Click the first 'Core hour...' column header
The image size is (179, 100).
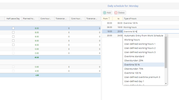coord(47,19)
